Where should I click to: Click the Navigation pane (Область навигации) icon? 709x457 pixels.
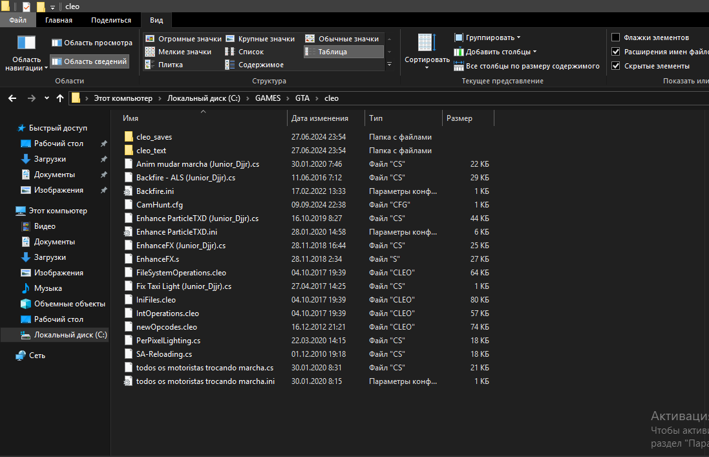(26, 44)
